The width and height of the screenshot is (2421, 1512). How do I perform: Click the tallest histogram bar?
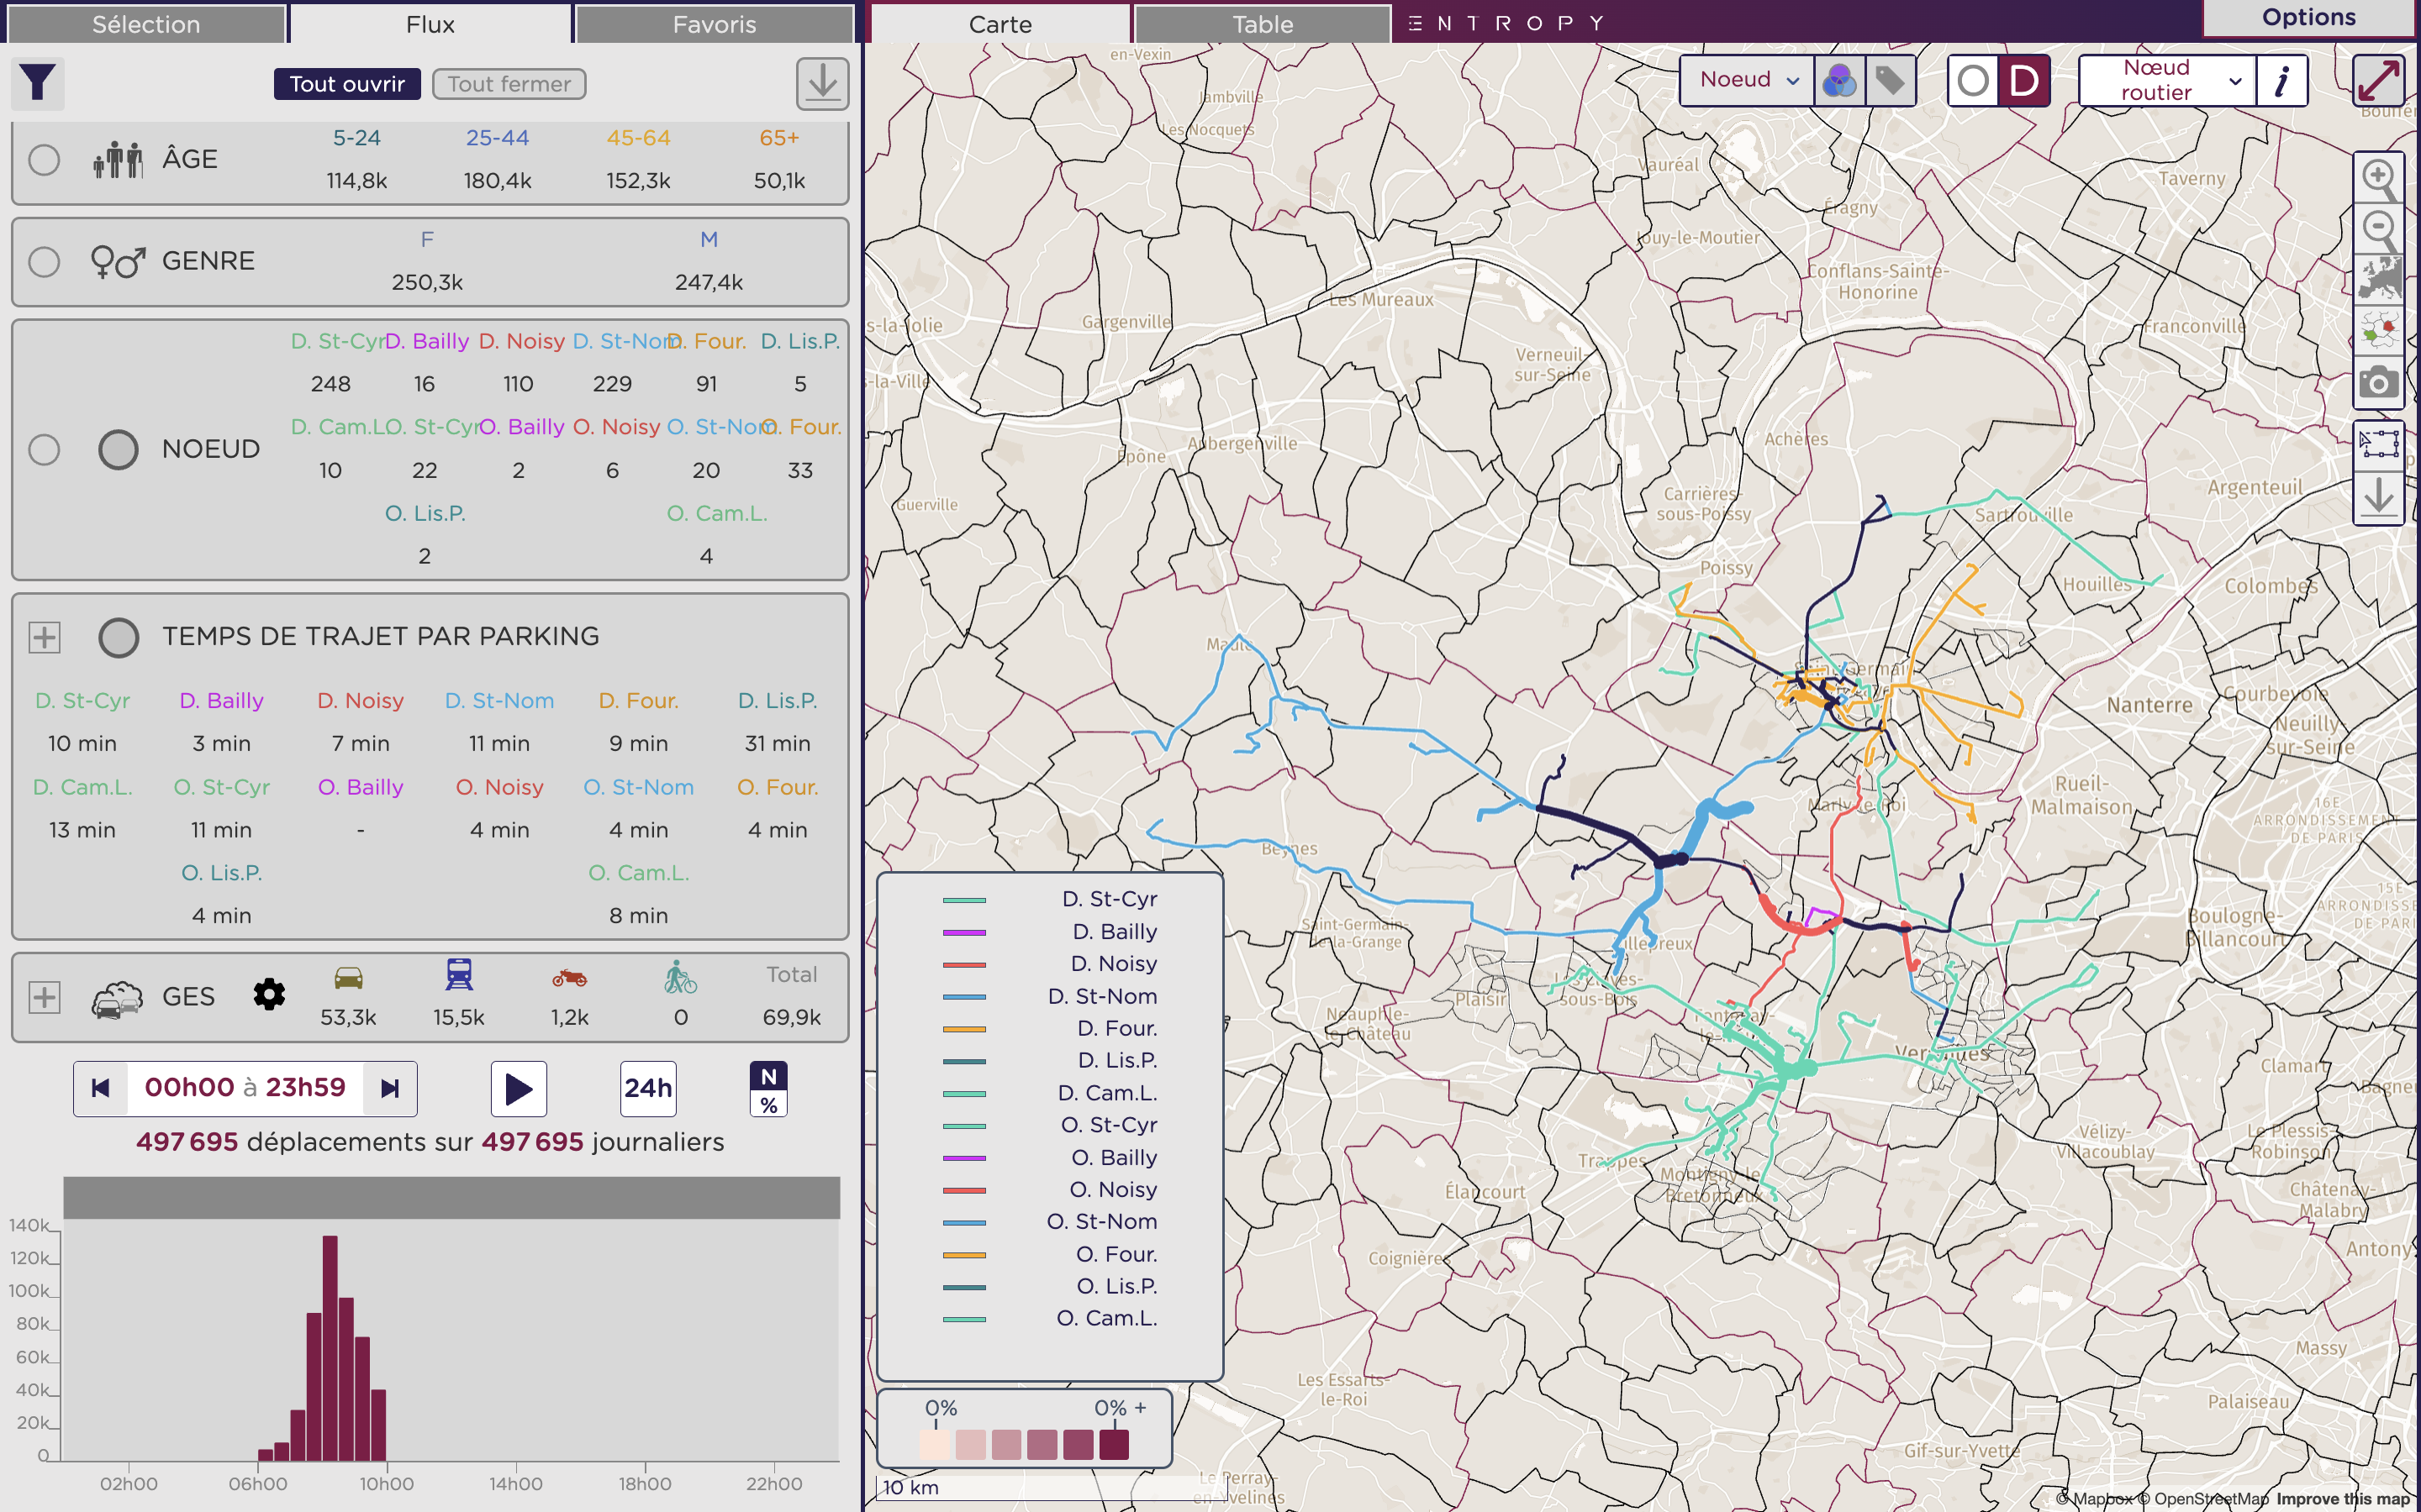(330, 1348)
